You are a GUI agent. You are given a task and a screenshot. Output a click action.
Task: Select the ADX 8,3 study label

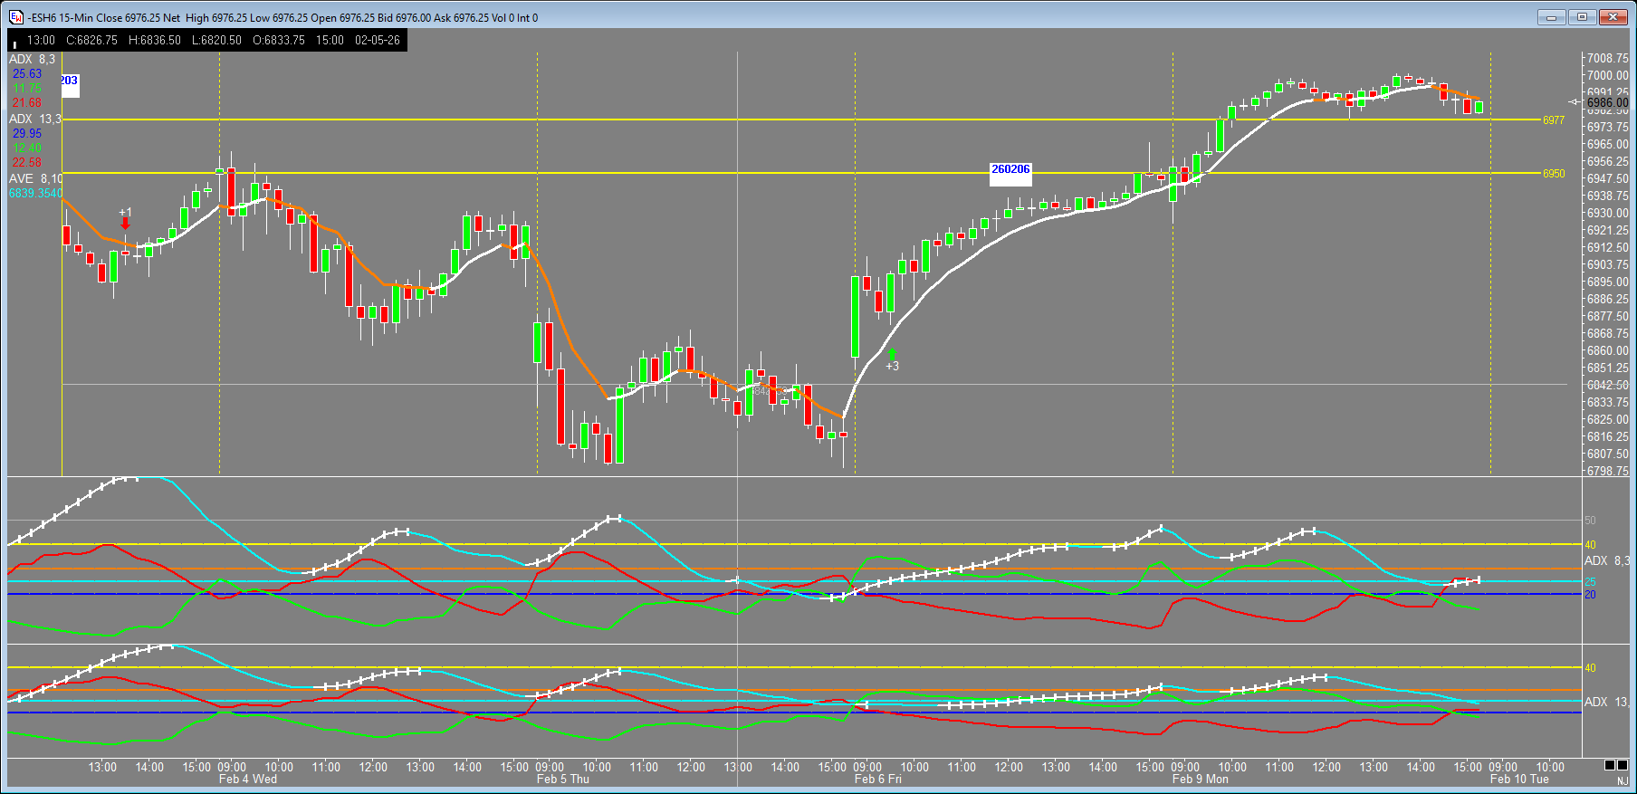[32, 59]
